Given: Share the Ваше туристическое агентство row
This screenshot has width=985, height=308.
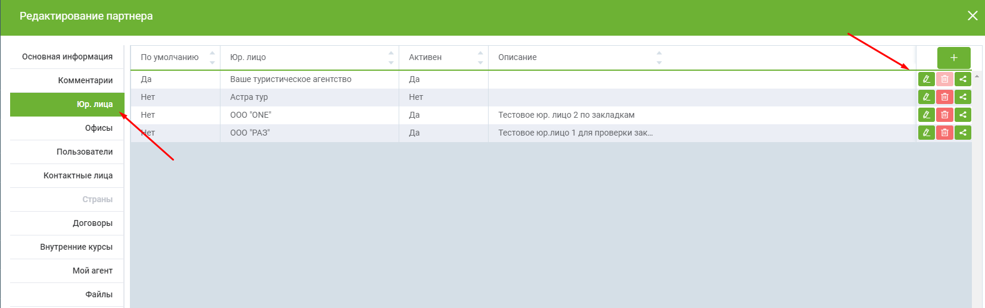Looking at the screenshot, I should pos(963,79).
